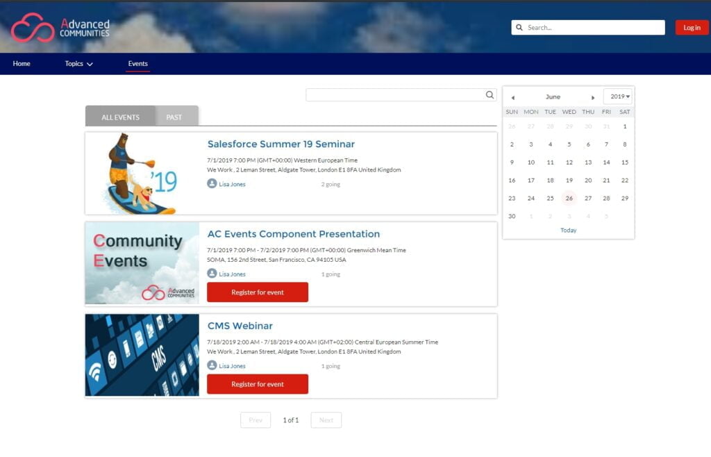
Task: Click Lisa Jones name in AC Events card
Action: tap(232, 274)
